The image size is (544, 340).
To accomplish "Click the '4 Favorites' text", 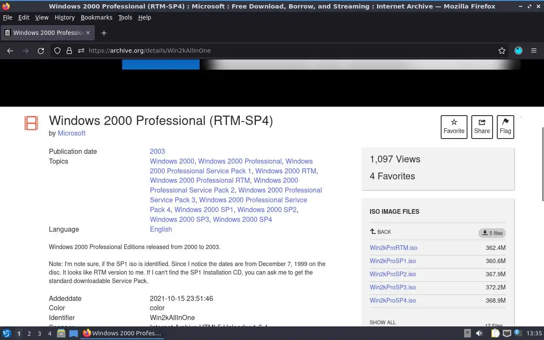I will [392, 176].
